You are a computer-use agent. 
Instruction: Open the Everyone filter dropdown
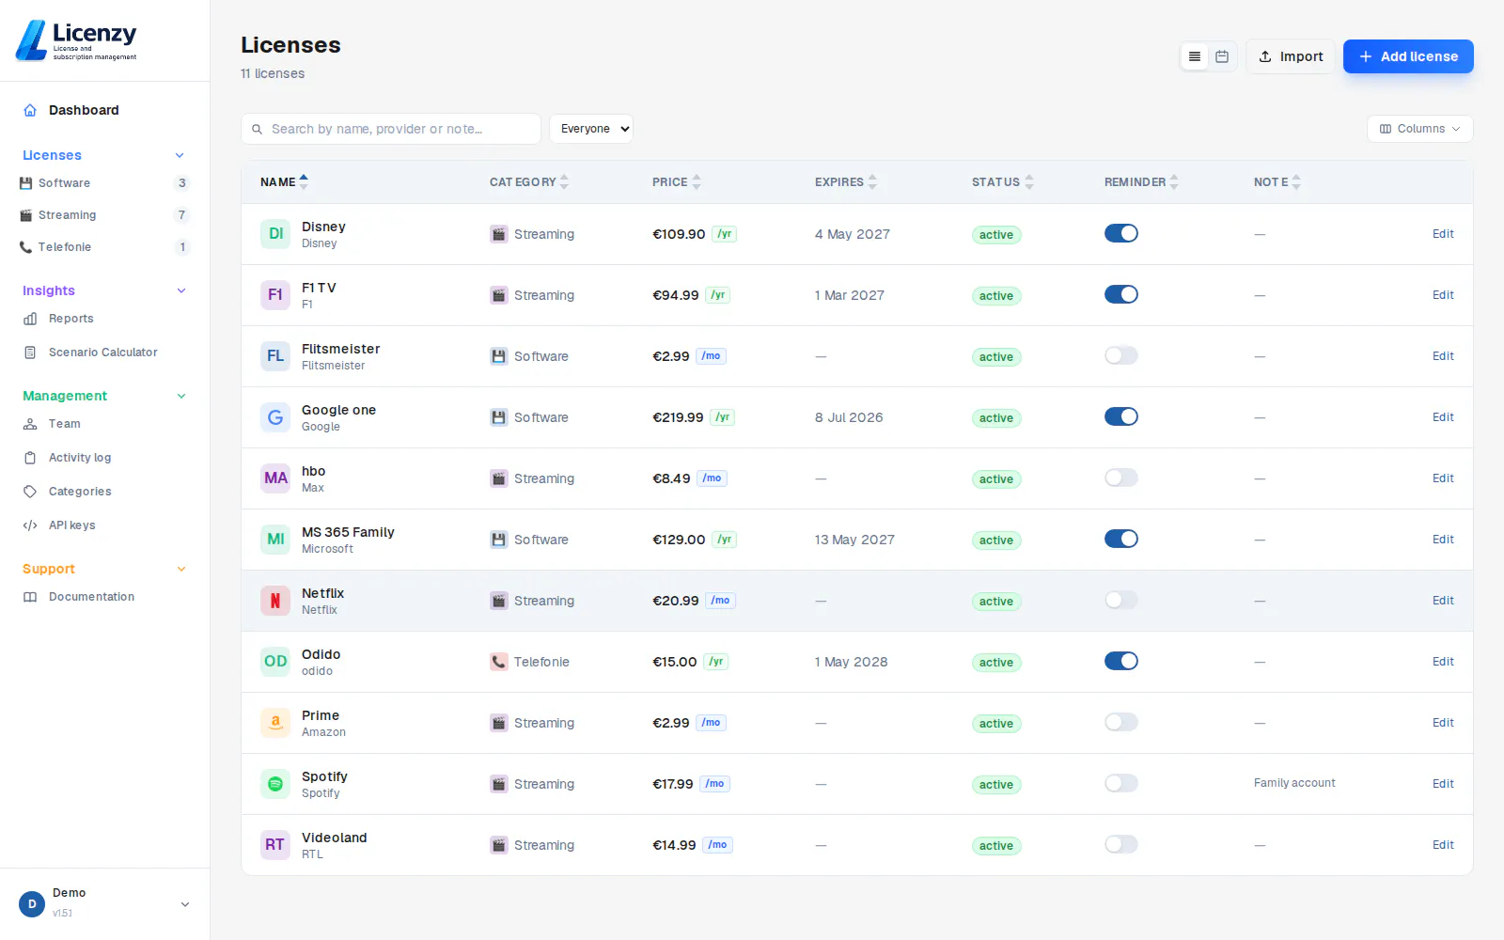[x=591, y=129]
